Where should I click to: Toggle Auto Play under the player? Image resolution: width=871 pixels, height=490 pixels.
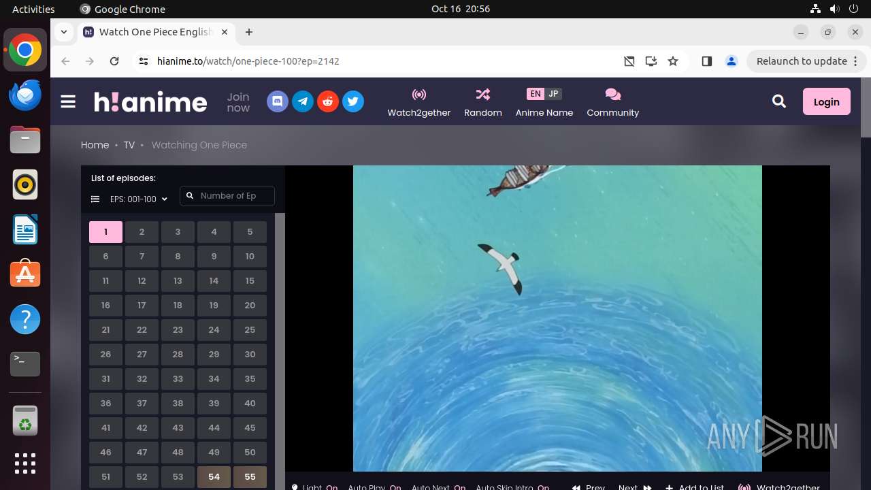(374, 487)
